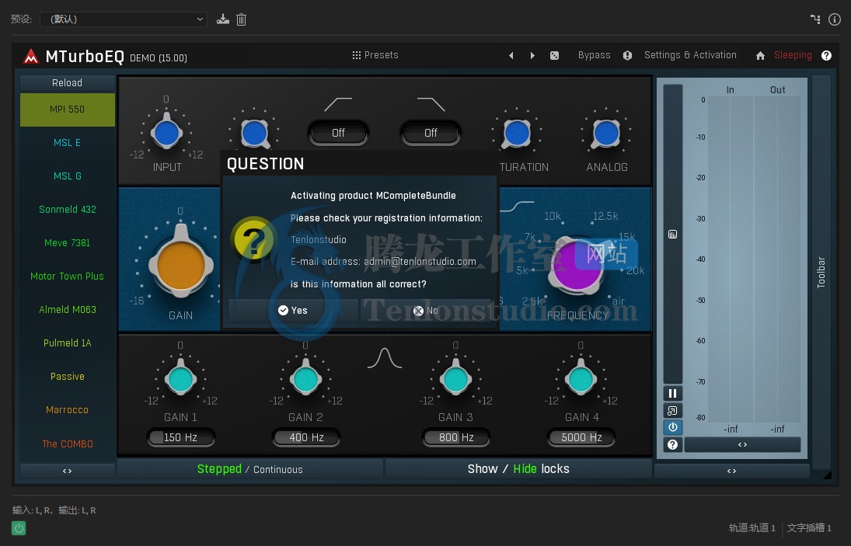Click the high-cut filter shape icon

pos(431,104)
